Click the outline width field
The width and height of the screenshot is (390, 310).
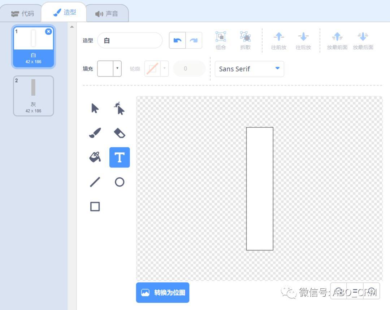[x=189, y=68]
